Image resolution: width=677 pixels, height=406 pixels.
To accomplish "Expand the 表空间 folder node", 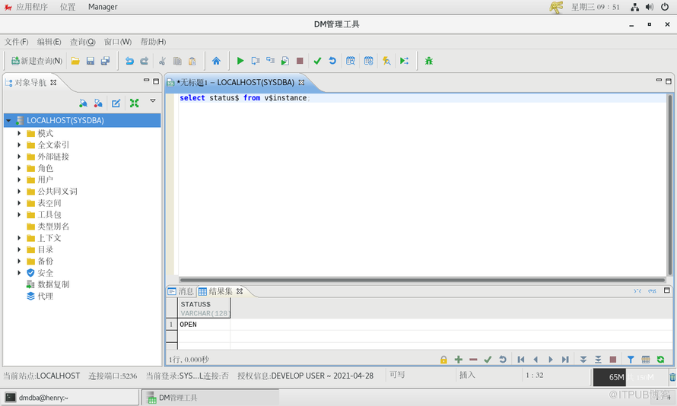I will point(20,203).
